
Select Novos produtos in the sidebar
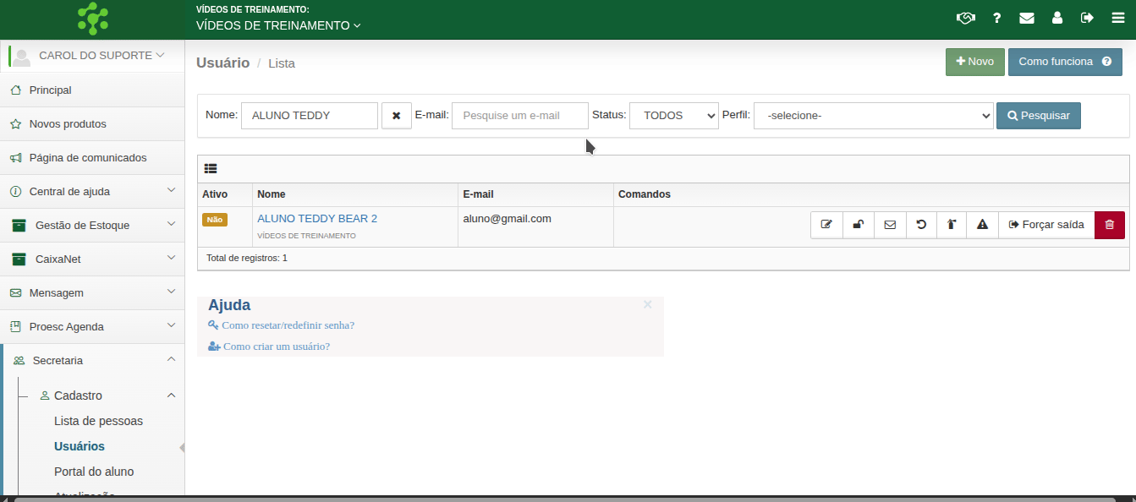(68, 124)
